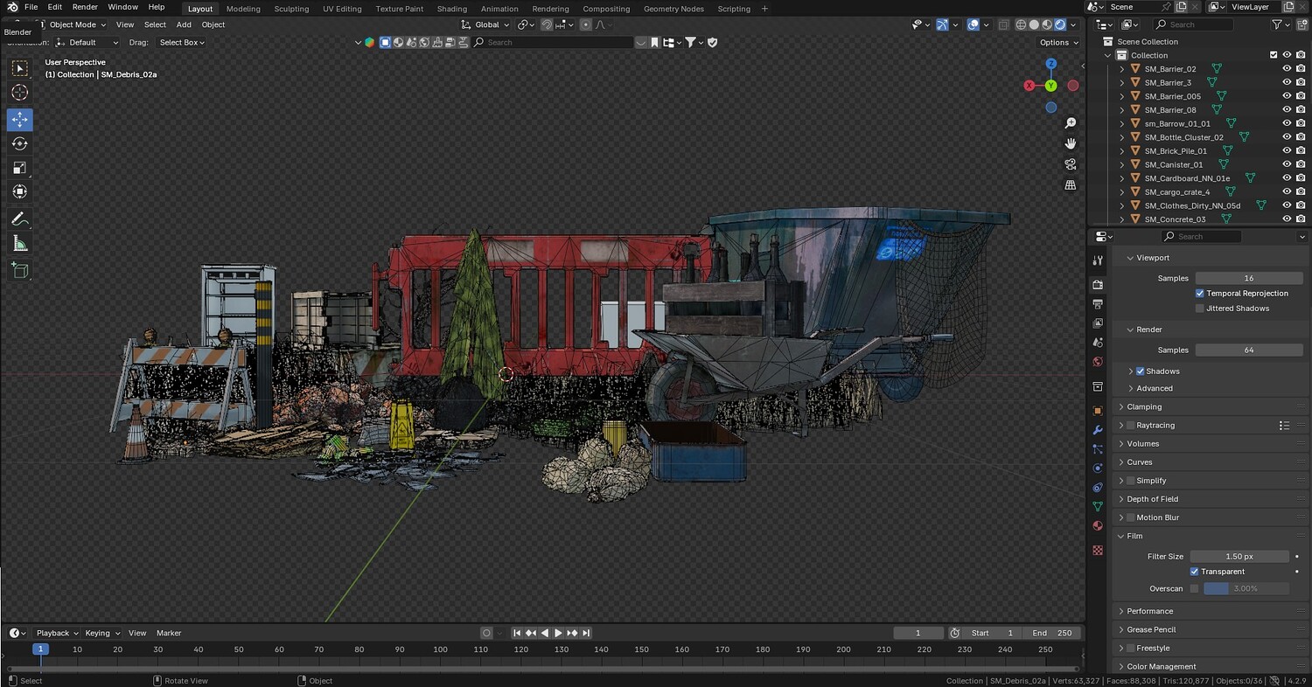
Task: Open the Texture properties tab
Action: tap(1098, 550)
